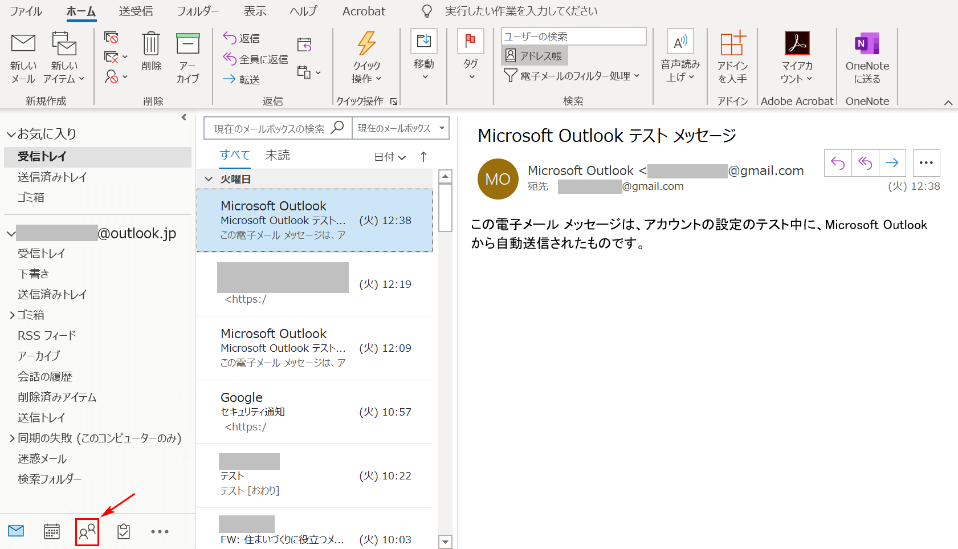958x549 pixels.
Task: Open the 新しいアイテム menu
Action: pyautogui.click(x=64, y=58)
